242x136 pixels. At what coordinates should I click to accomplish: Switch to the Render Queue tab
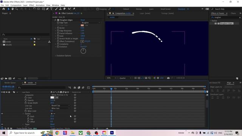click(10, 83)
